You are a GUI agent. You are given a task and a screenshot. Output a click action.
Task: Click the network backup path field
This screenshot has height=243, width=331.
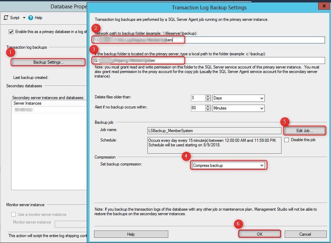(x=139, y=39)
